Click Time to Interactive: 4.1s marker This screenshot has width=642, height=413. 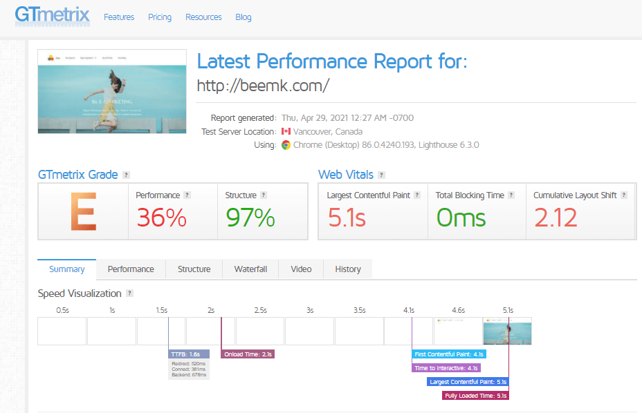tap(446, 368)
